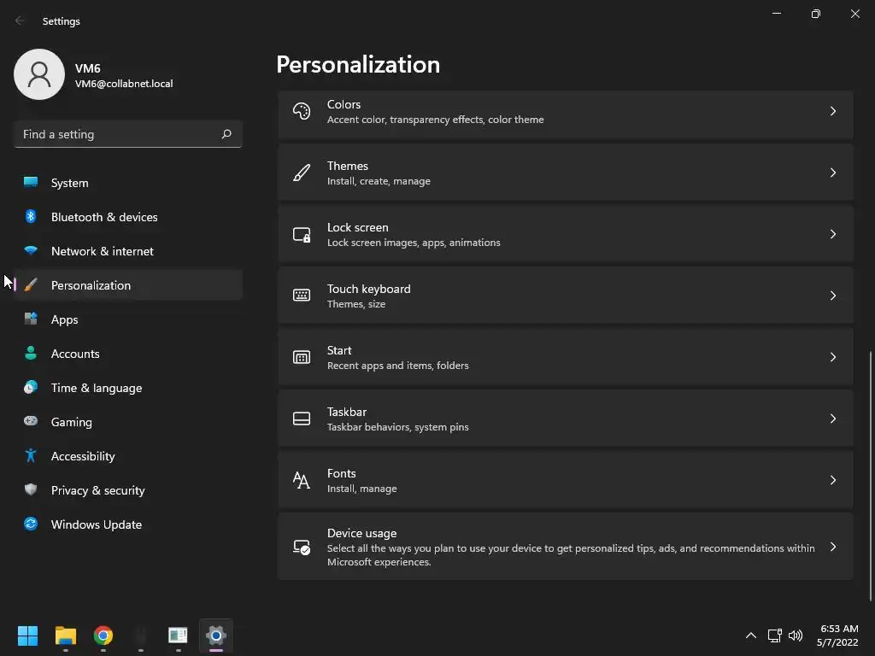Open Chrome from the taskbar

click(103, 635)
